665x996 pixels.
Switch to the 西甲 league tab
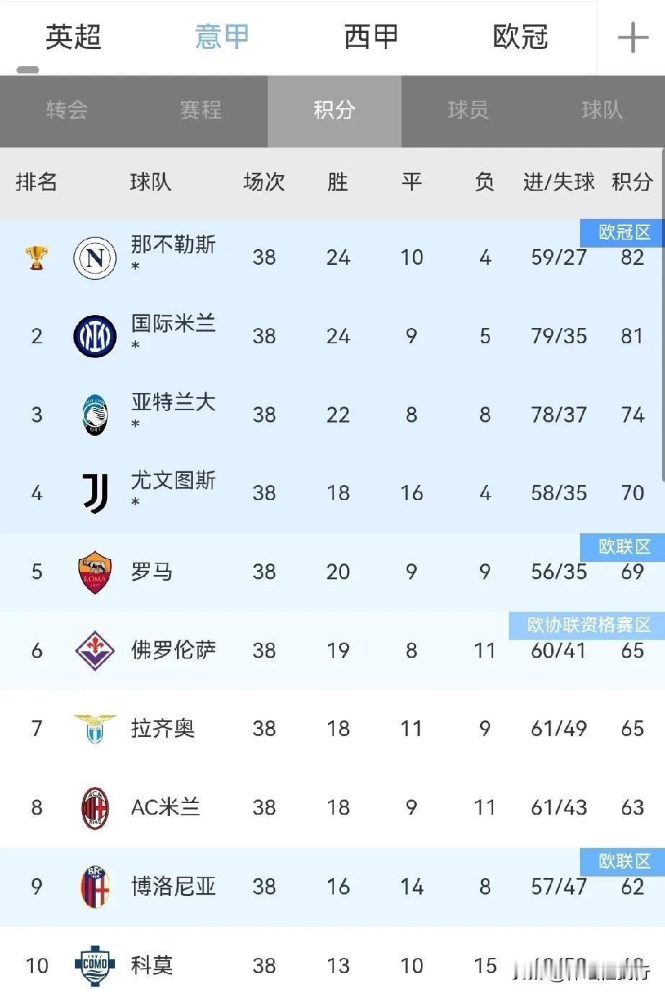[x=371, y=37]
